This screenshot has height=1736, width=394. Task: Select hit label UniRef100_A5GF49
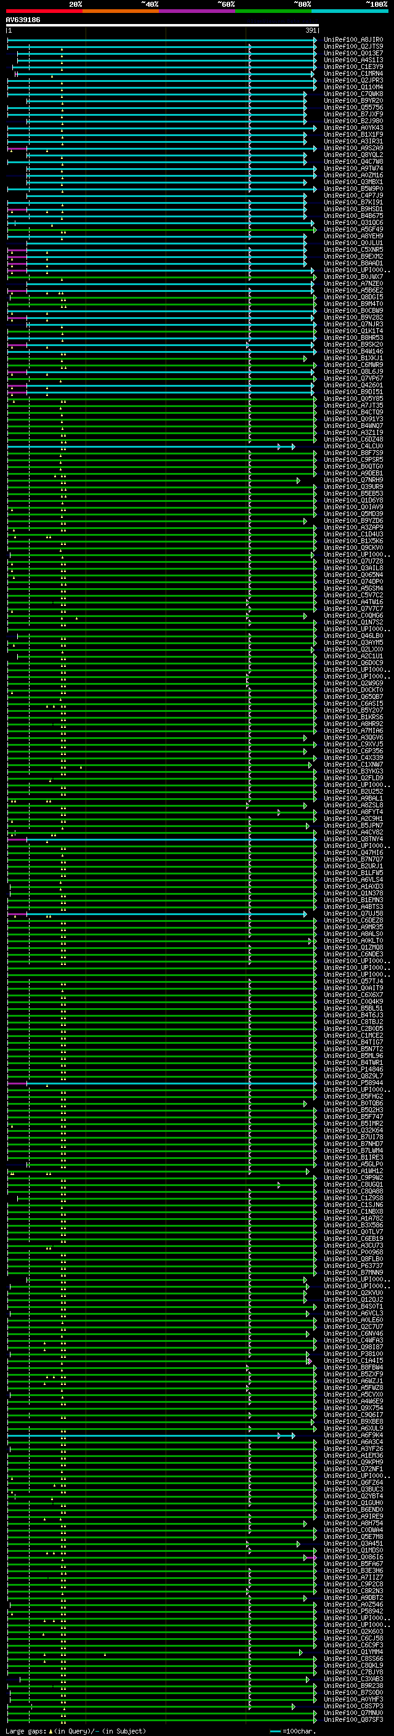point(353,229)
